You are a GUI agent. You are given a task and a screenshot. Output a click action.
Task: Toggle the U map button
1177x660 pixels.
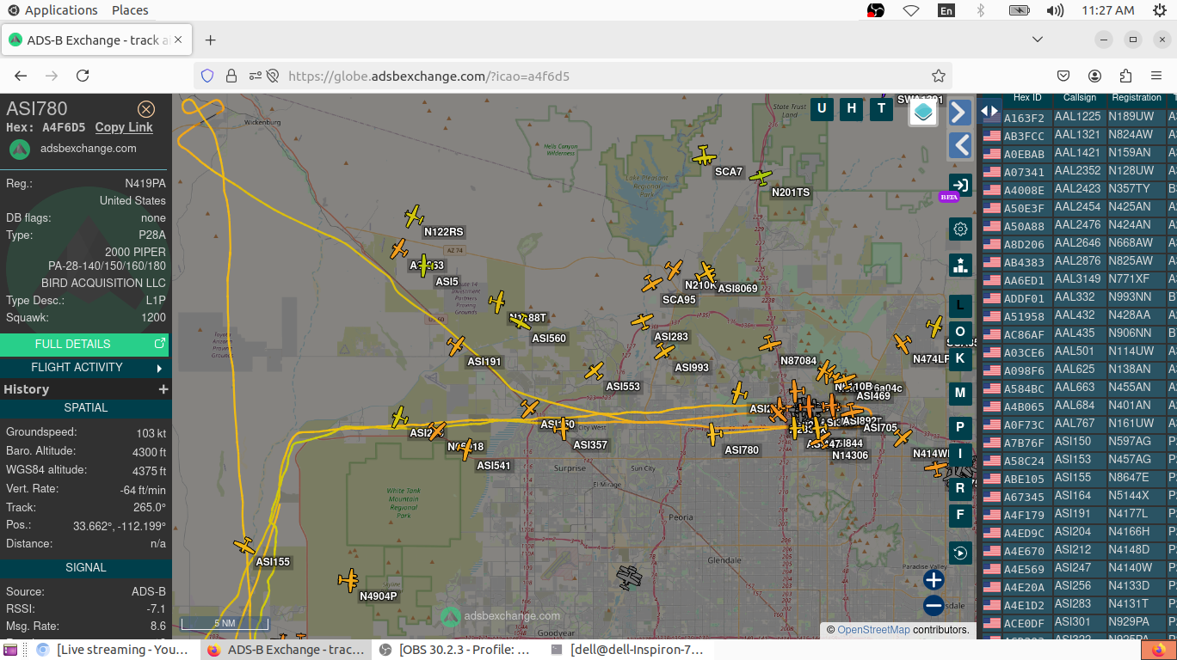tap(822, 108)
